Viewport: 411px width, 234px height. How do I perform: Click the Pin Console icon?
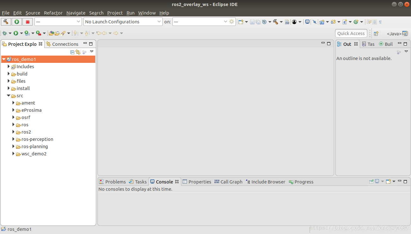pos(371,181)
